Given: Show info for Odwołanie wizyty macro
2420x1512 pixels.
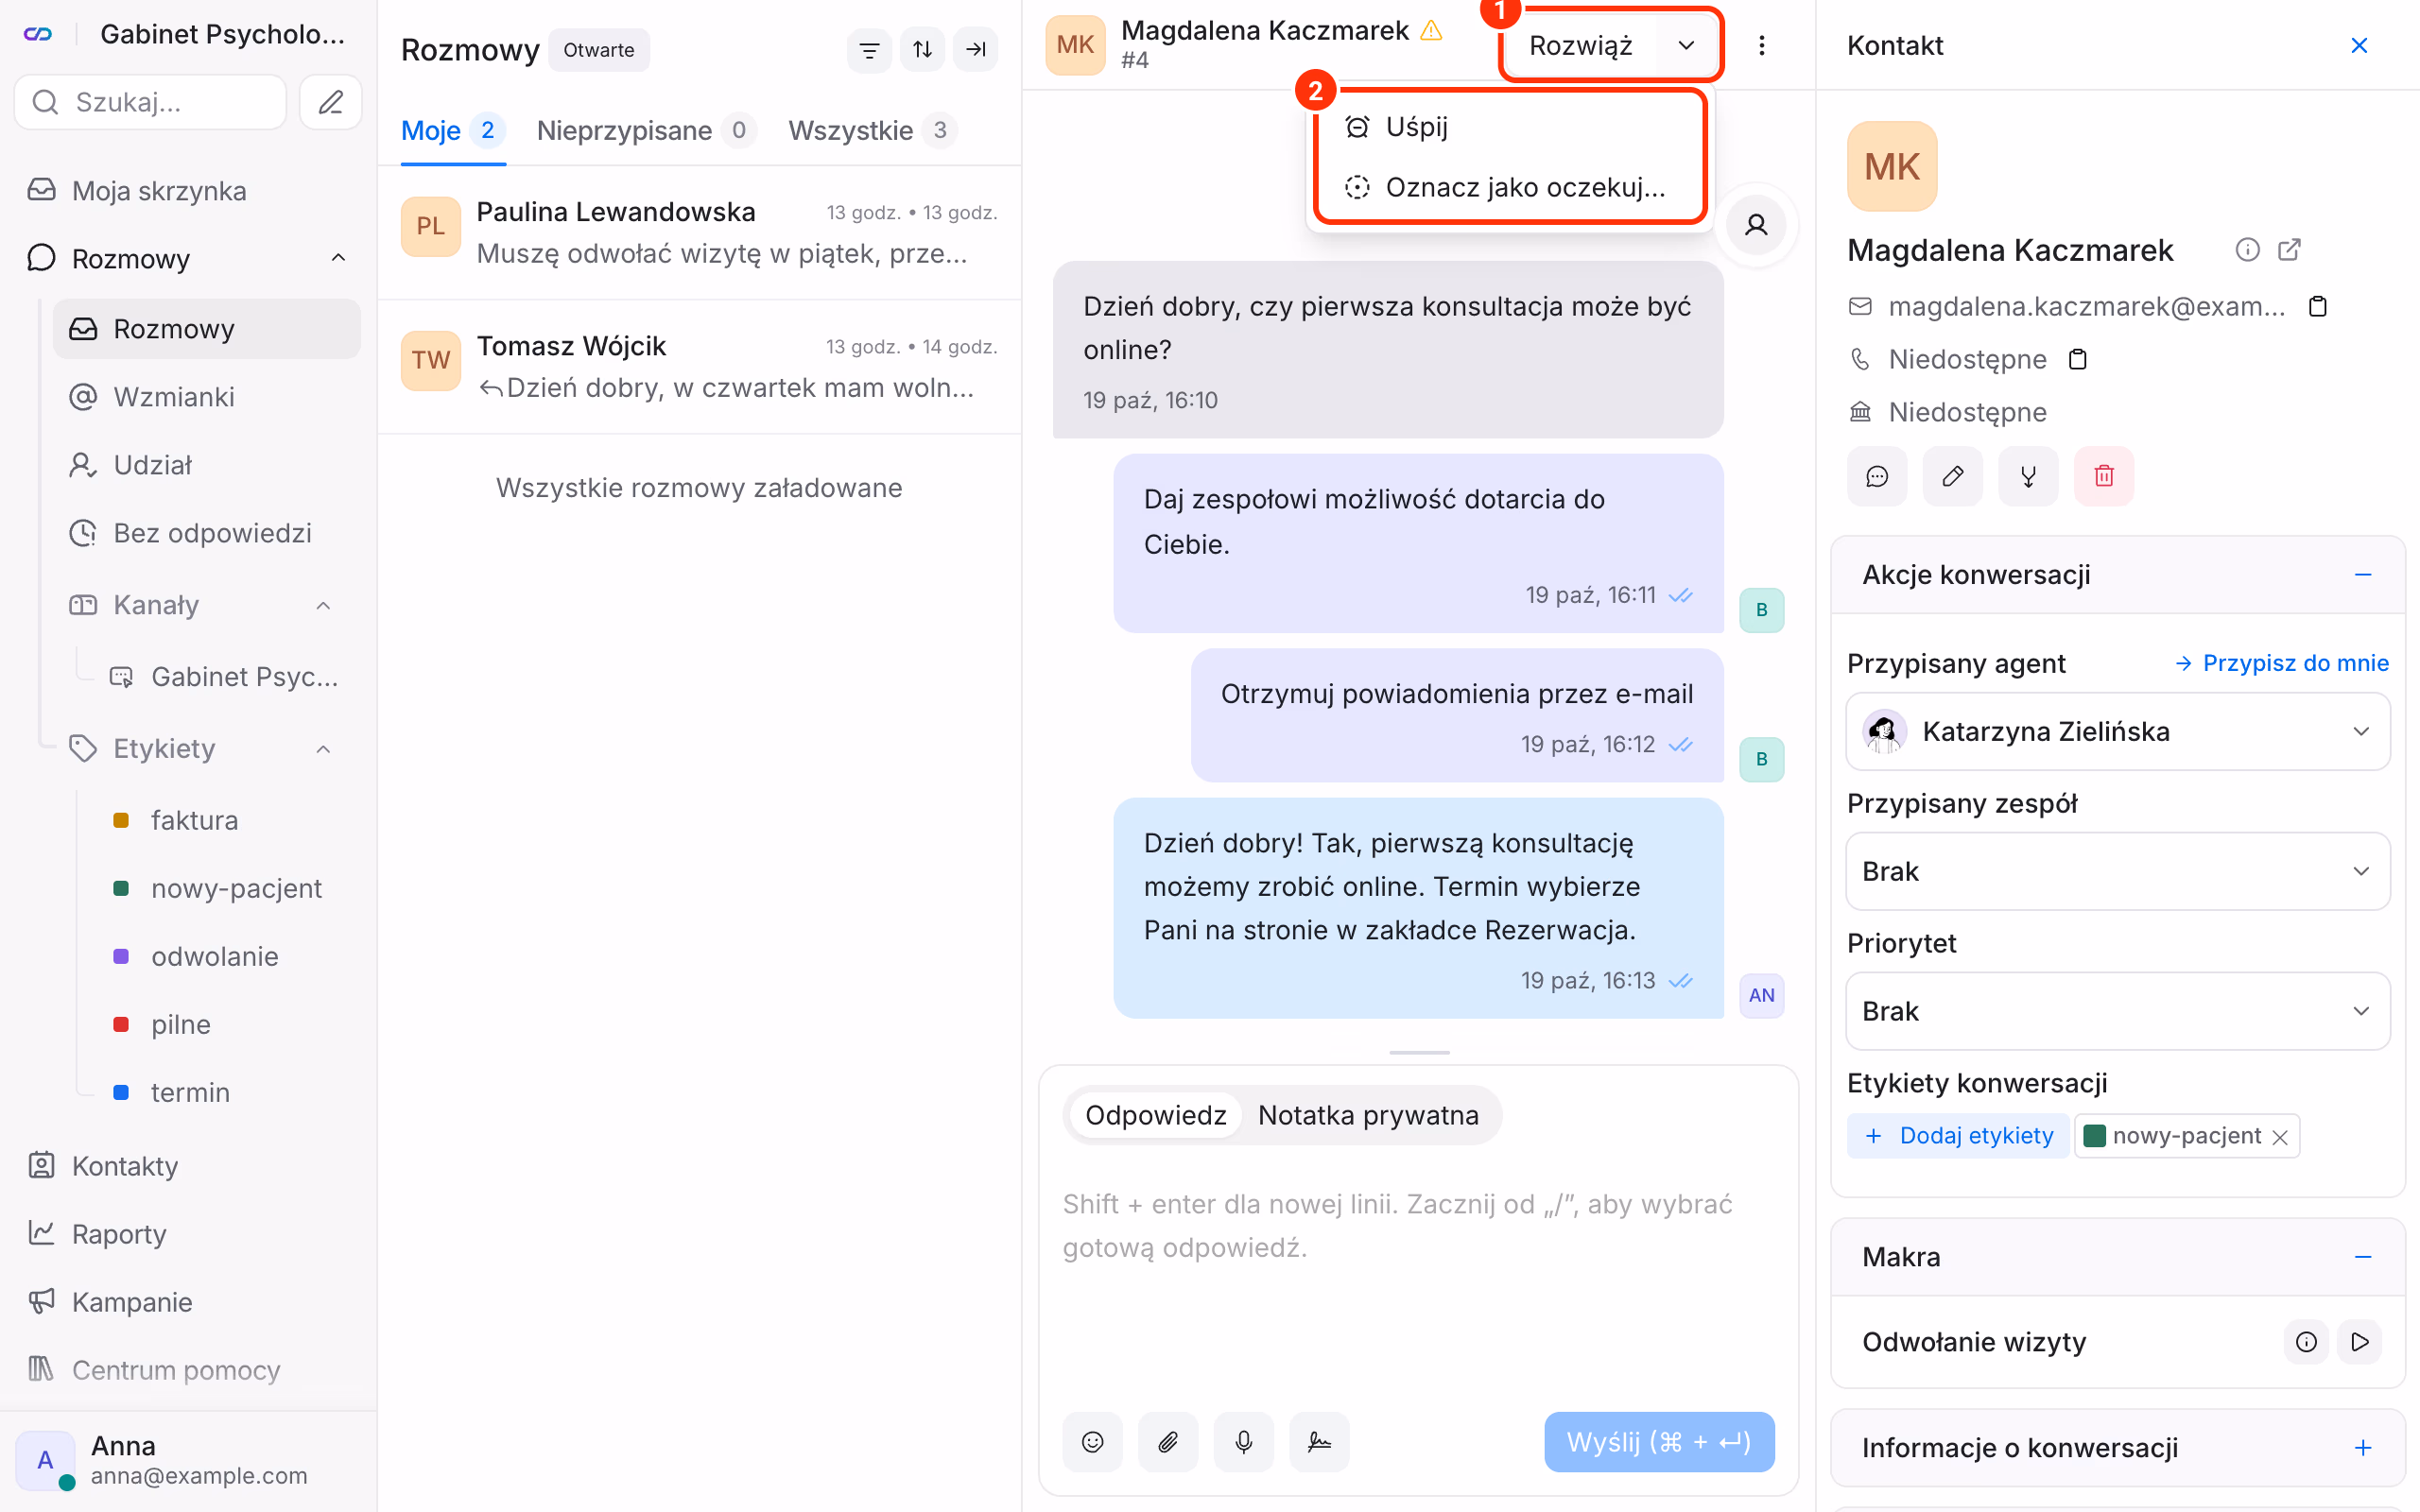Looking at the screenshot, I should (x=2306, y=1341).
